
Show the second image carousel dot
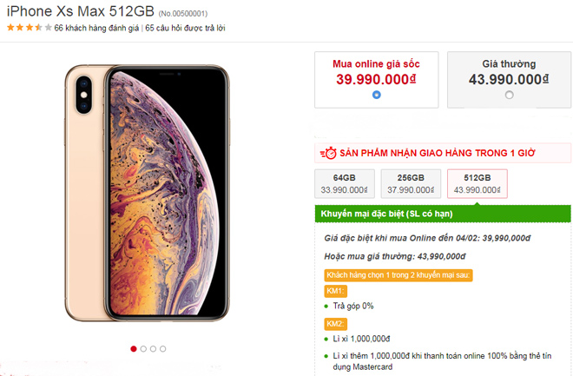[x=143, y=349]
